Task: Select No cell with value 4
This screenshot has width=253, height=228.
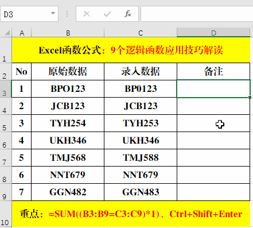Action: [22, 140]
